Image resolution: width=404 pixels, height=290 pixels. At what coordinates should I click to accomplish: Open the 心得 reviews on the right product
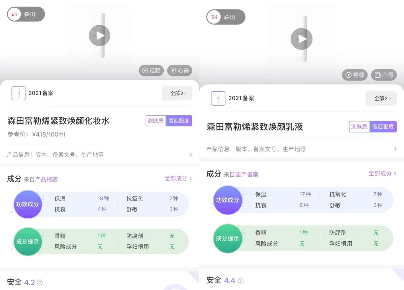(384, 75)
